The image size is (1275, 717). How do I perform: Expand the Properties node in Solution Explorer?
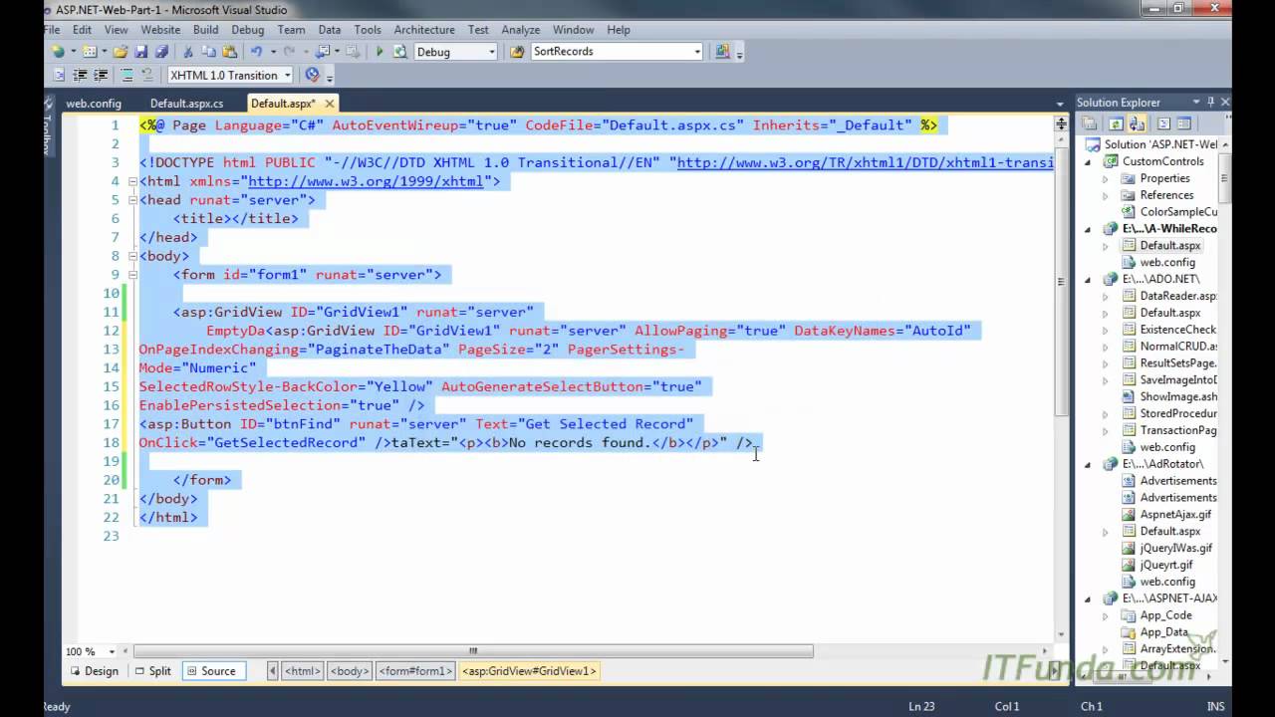point(1105,178)
